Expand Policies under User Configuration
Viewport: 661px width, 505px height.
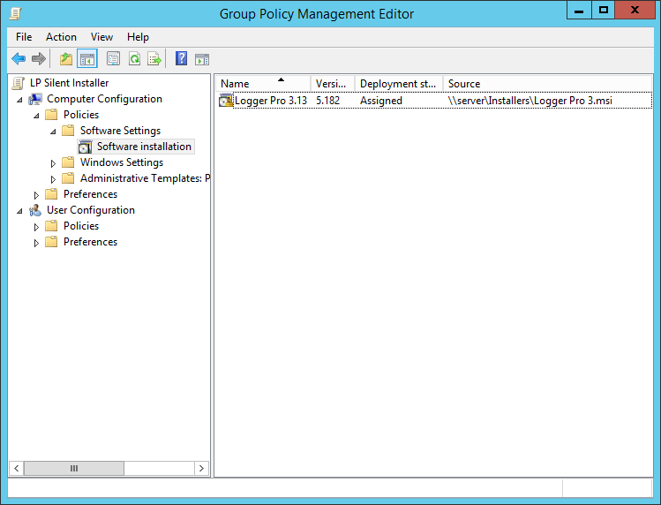[36, 227]
